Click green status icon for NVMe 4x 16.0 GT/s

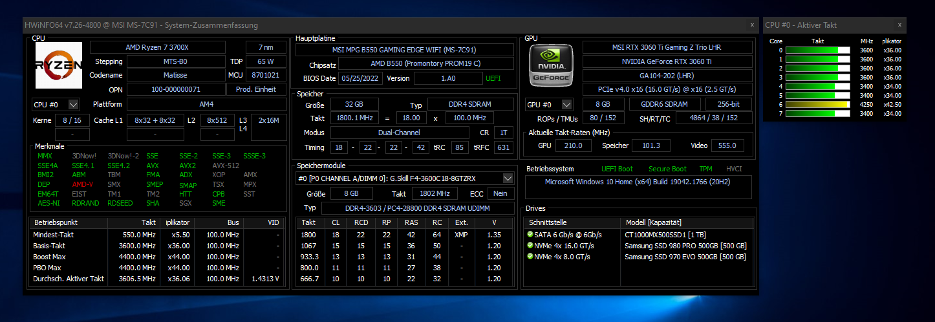(530, 246)
